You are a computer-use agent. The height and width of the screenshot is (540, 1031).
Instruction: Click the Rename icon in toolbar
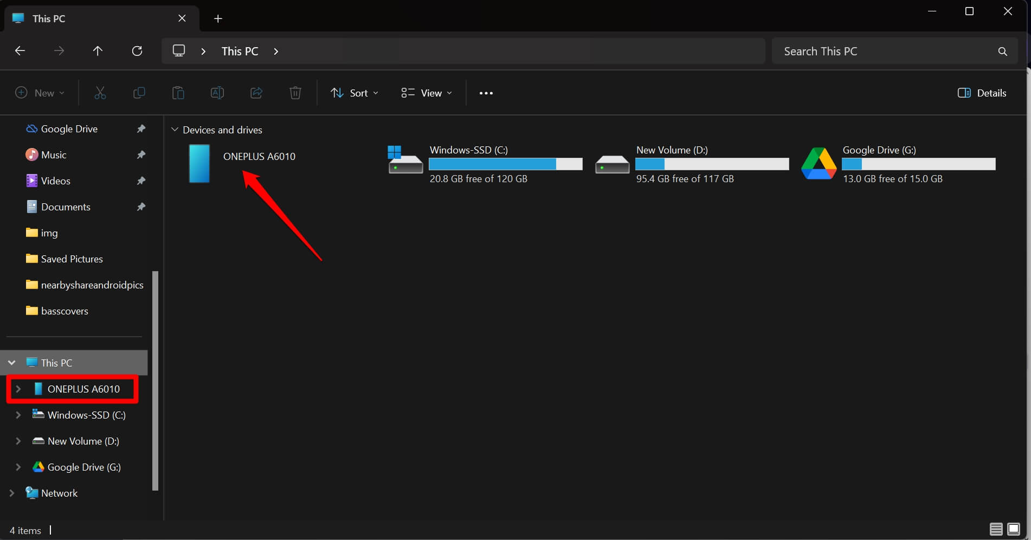point(217,93)
